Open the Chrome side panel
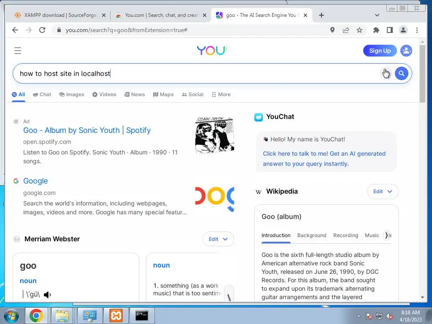This screenshot has height=324, width=432. pyautogui.click(x=389, y=30)
